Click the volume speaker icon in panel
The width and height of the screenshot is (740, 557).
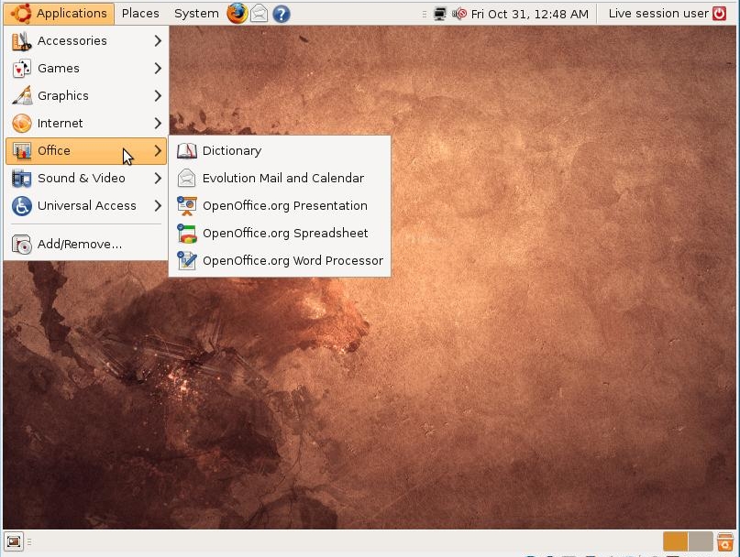coord(459,14)
